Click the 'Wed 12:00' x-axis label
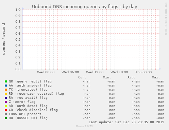The image size is (169, 130). (95, 72)
